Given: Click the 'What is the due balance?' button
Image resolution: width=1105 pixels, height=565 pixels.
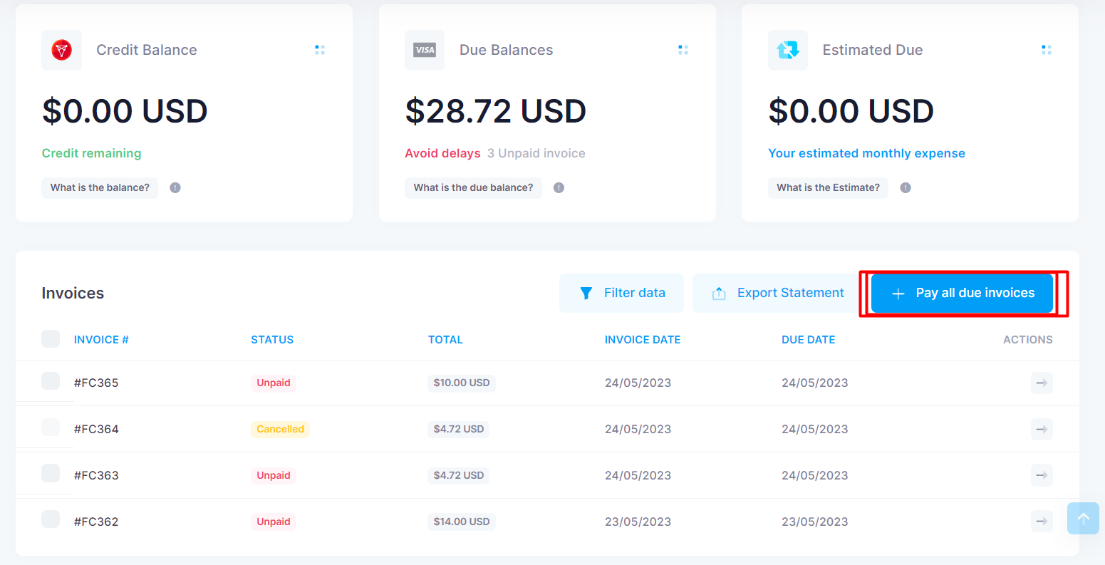Looking at the screenshot, I should click(473, 188).
